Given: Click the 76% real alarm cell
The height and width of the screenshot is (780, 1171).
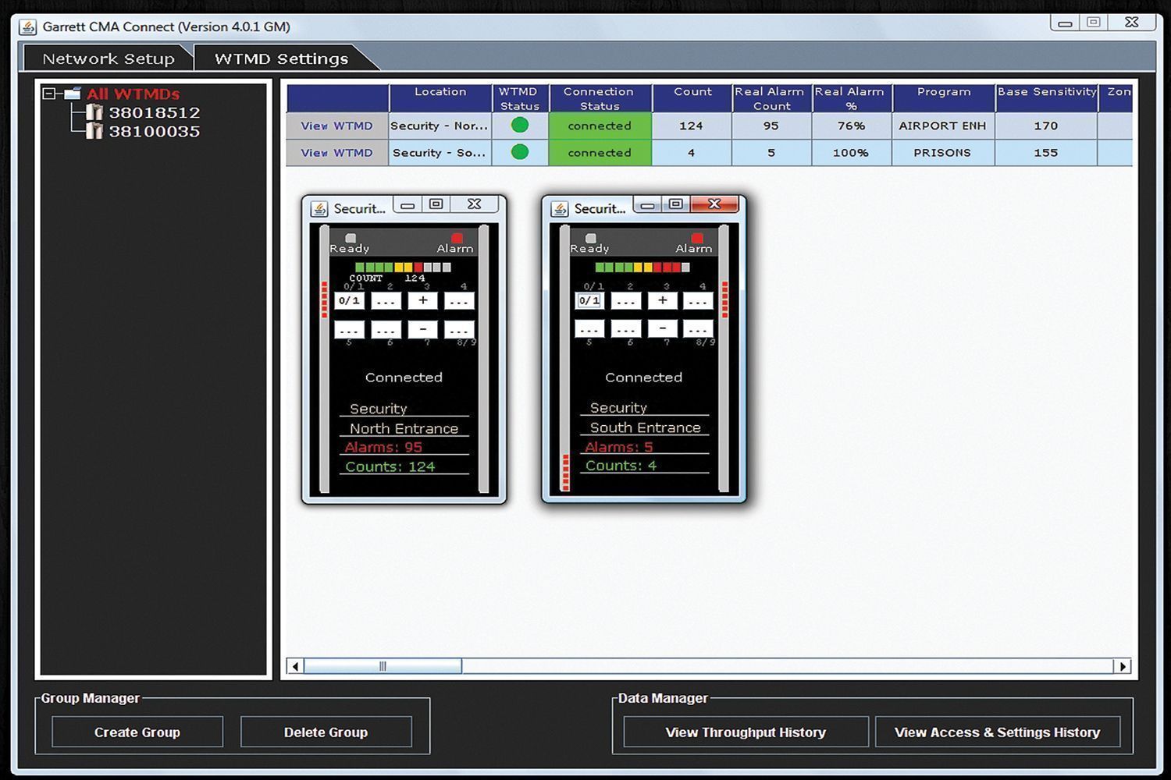Looking at the screenshot, I should click(851, 126).
